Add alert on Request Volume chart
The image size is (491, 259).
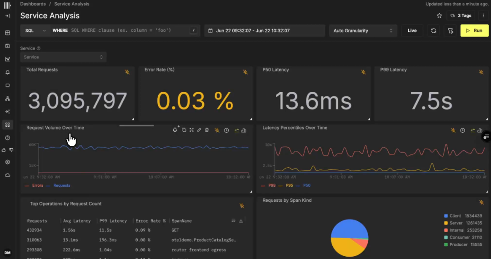(x=175, y=130)
